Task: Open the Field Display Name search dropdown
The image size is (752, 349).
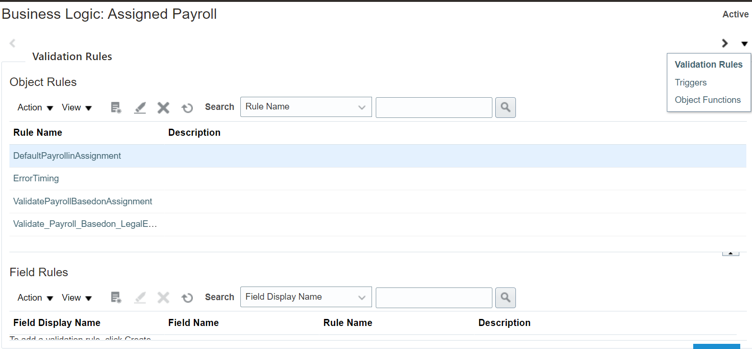Action: pyautogui.click(x=306, y=297)
